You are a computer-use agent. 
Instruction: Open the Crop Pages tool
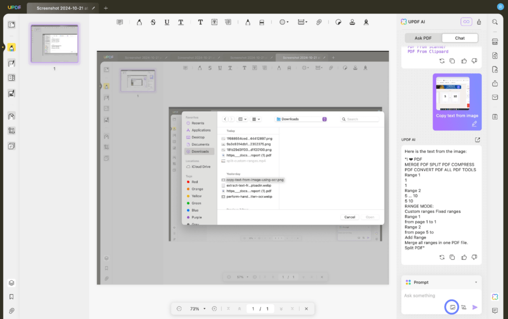pyautogui.click(x=11, y=130)
